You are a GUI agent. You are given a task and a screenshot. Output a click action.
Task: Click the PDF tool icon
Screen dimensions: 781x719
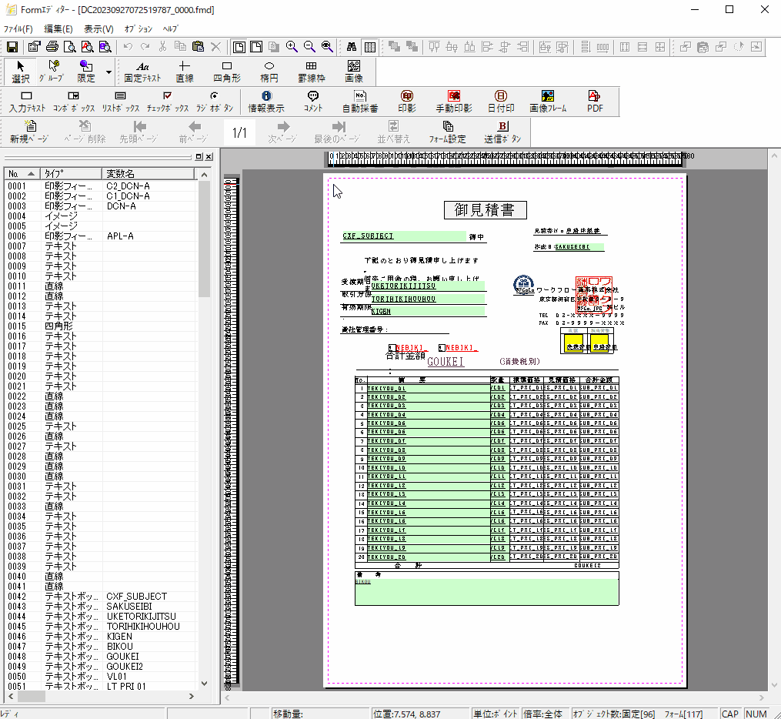click(595, 102)
